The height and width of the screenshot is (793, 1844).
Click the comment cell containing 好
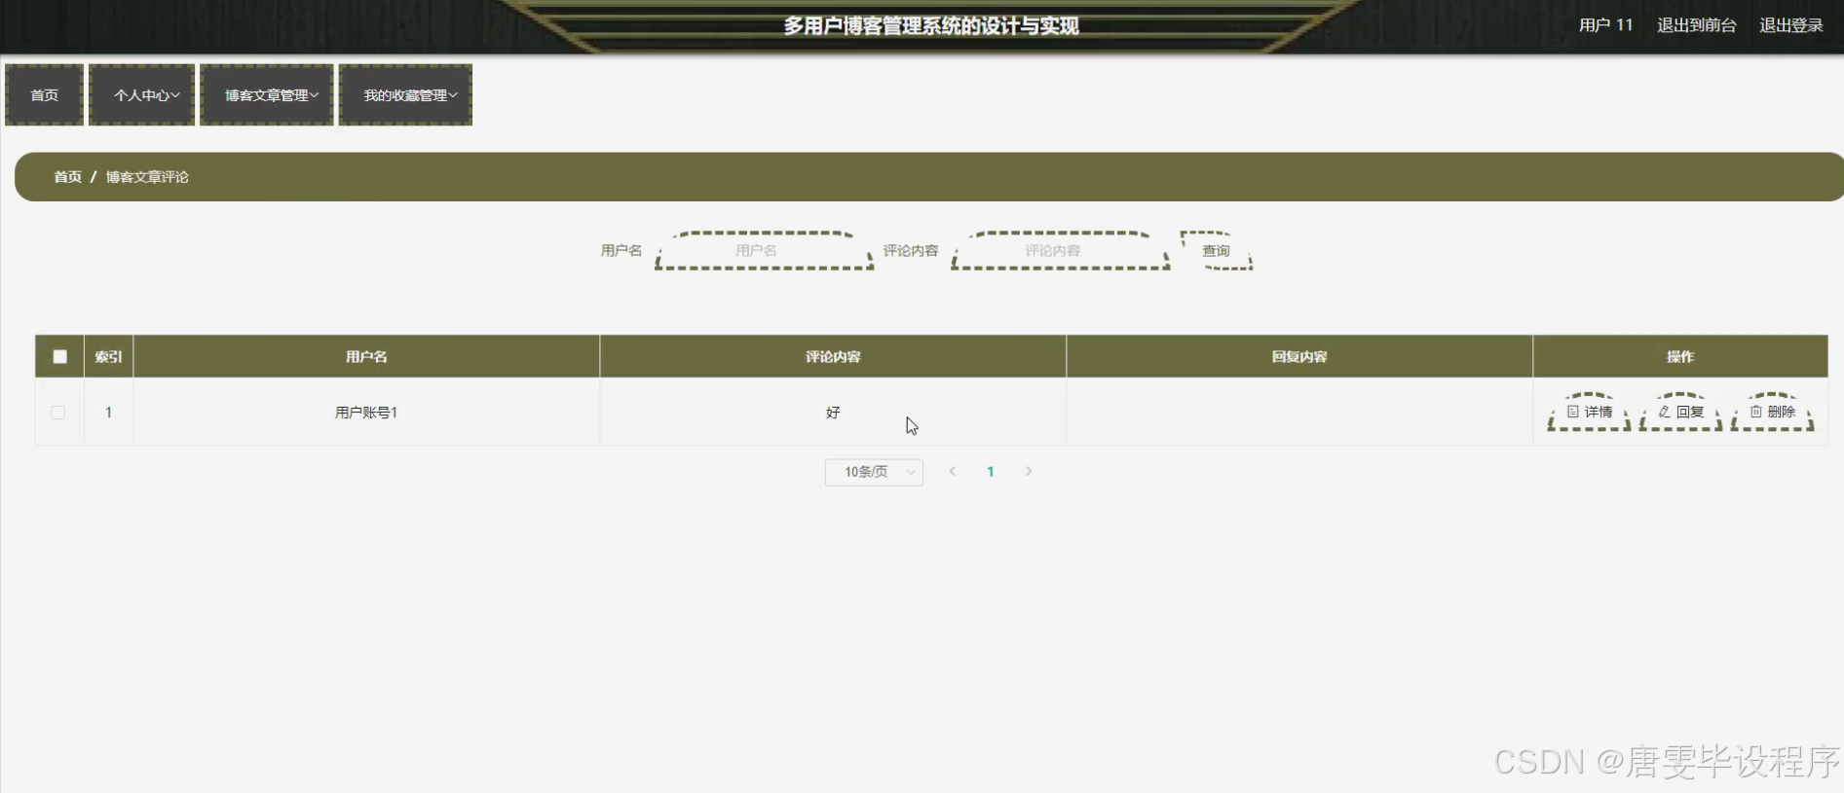833,413
